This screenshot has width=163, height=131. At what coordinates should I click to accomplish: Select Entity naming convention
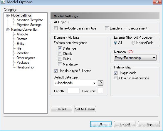coord(21,44)
